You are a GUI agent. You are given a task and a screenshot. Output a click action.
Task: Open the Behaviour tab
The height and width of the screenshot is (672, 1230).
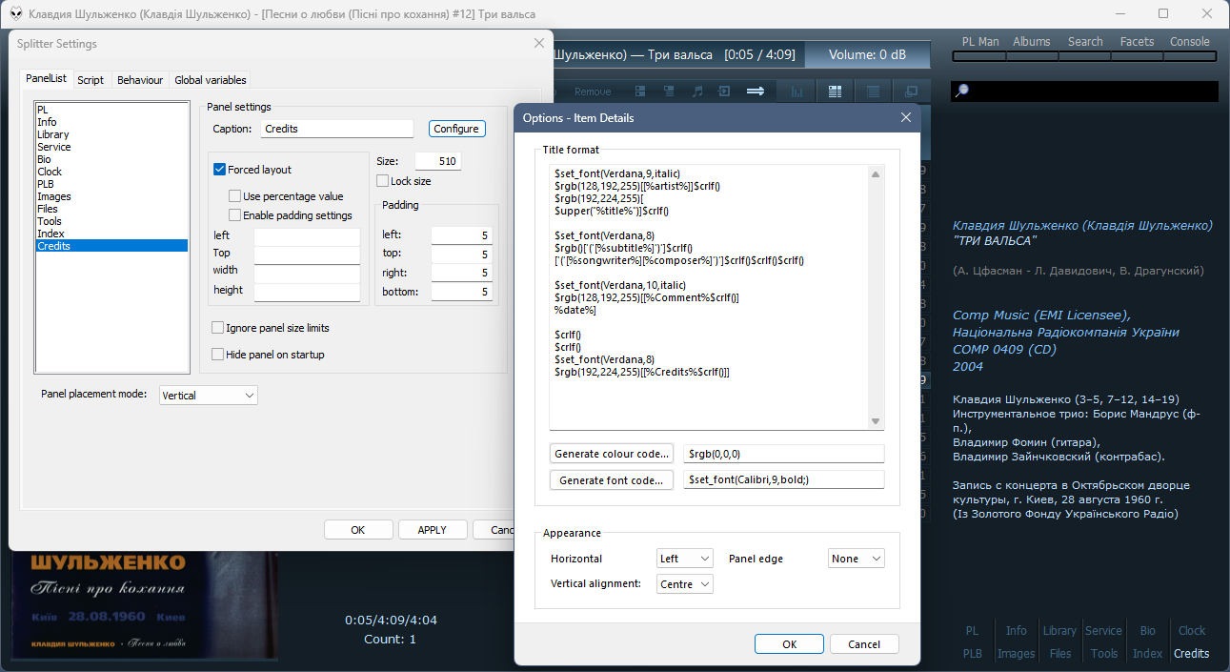point(140,80)
